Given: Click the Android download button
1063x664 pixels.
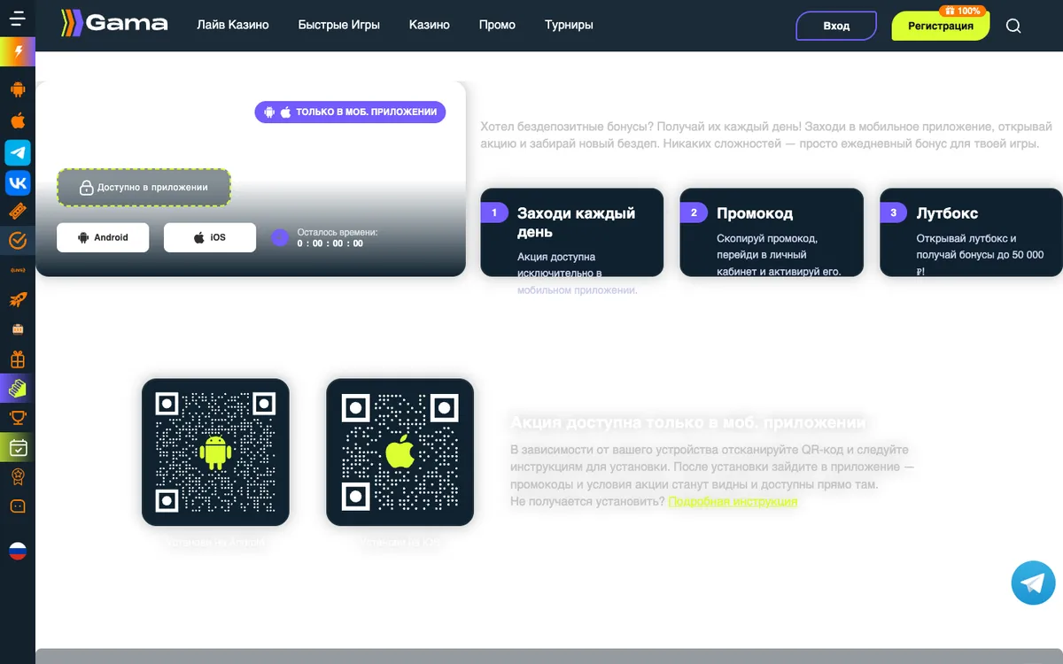Looking at the screenshot, I should click(x=103, y=237).
